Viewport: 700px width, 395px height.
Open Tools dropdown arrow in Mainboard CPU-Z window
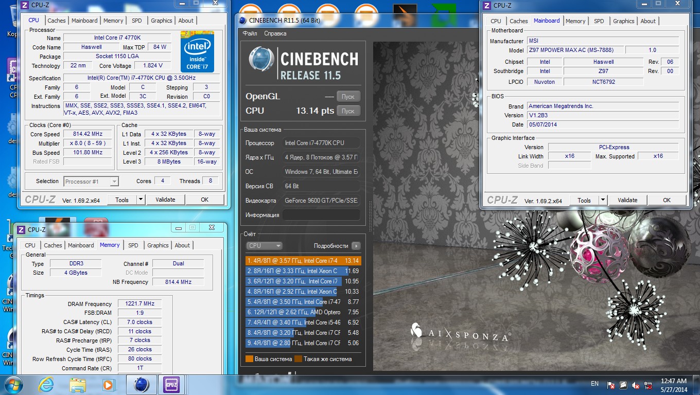pos(603,200)
